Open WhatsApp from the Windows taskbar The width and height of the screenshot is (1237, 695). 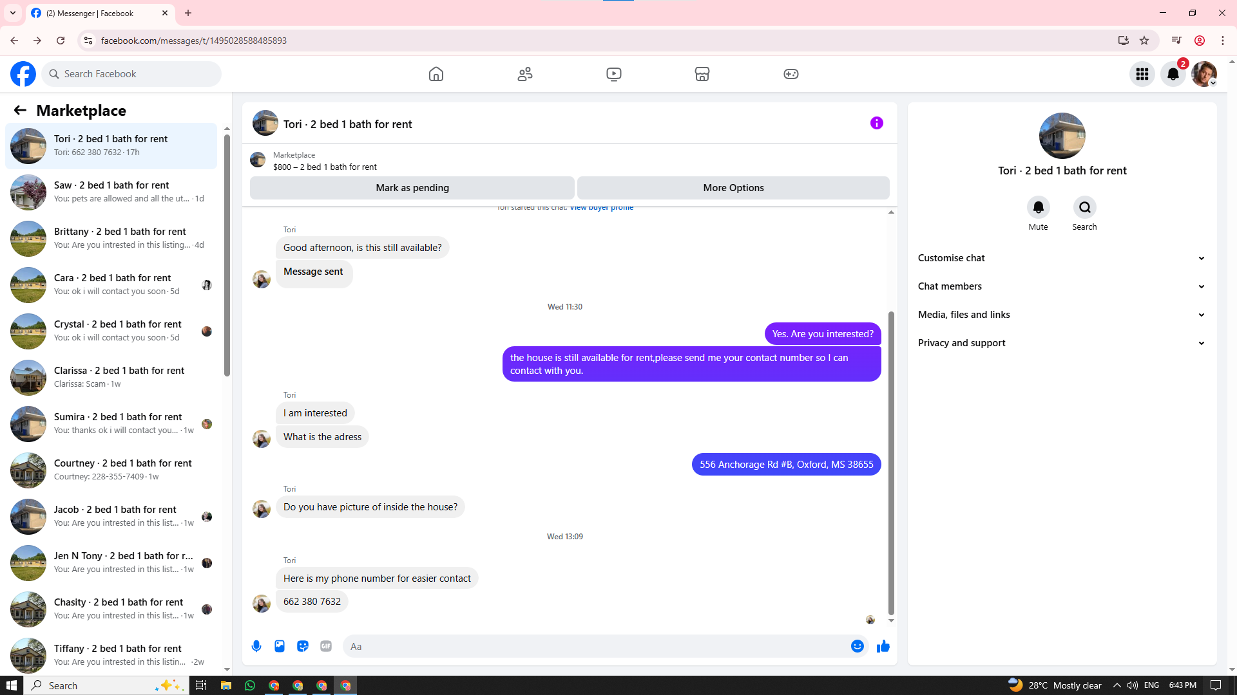[x=250, y=685]
